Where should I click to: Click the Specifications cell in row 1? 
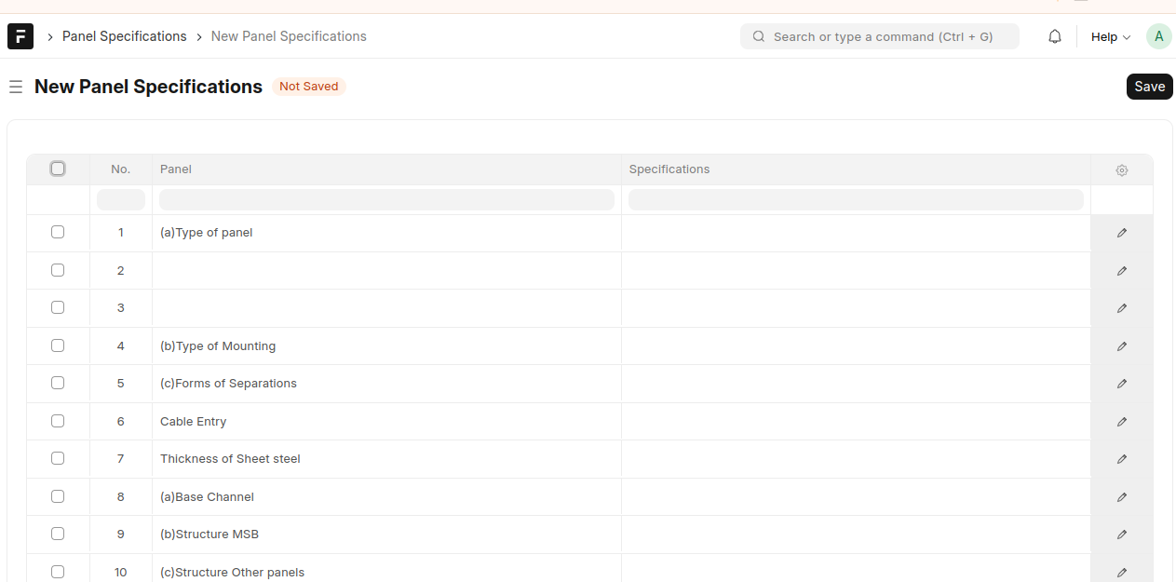[x=855, y=233]
